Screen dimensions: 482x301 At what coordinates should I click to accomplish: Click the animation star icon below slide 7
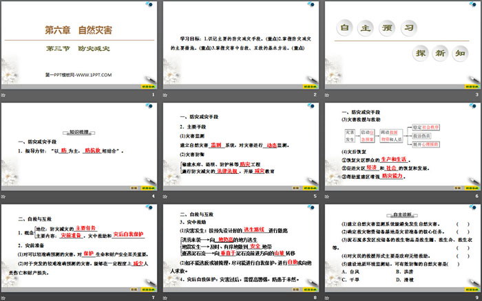pyautogui.click(x=4, y=298)
